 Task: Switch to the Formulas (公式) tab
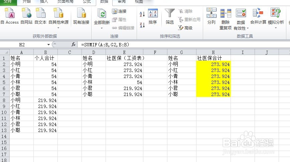(87, 2)
